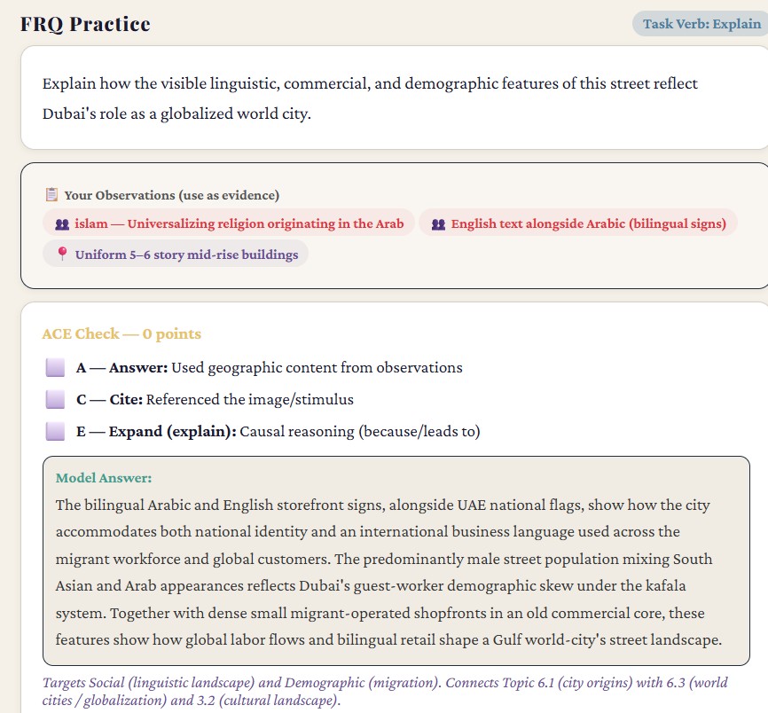This screenshot has width=768, height=713.
Task: Click the Model Answer label
Action: 104,478
